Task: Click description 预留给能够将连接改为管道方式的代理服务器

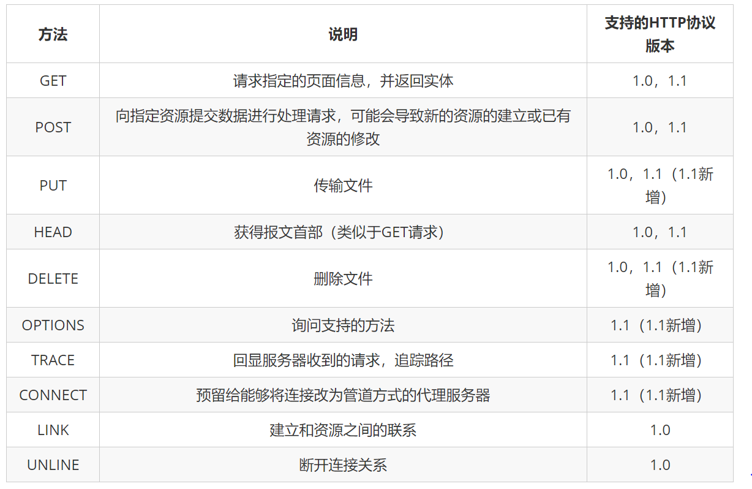Action: click(343, 395)
